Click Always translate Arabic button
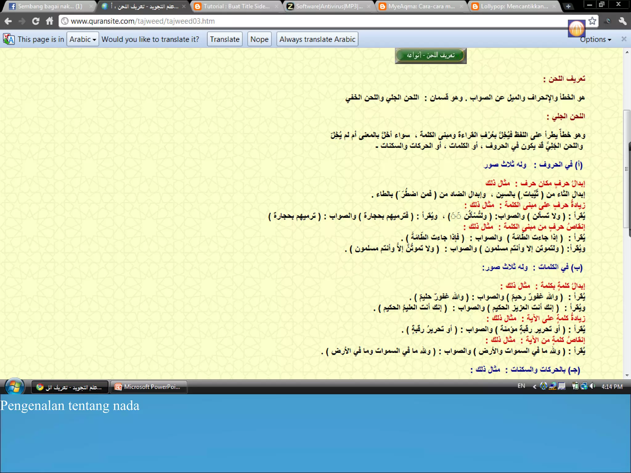Image resolution: width=631 pixels, height=473 pixels. (317, 39)
